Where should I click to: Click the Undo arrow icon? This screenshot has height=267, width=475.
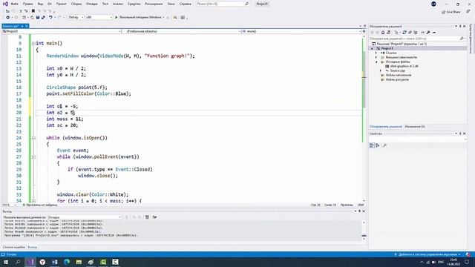(50, 17)
